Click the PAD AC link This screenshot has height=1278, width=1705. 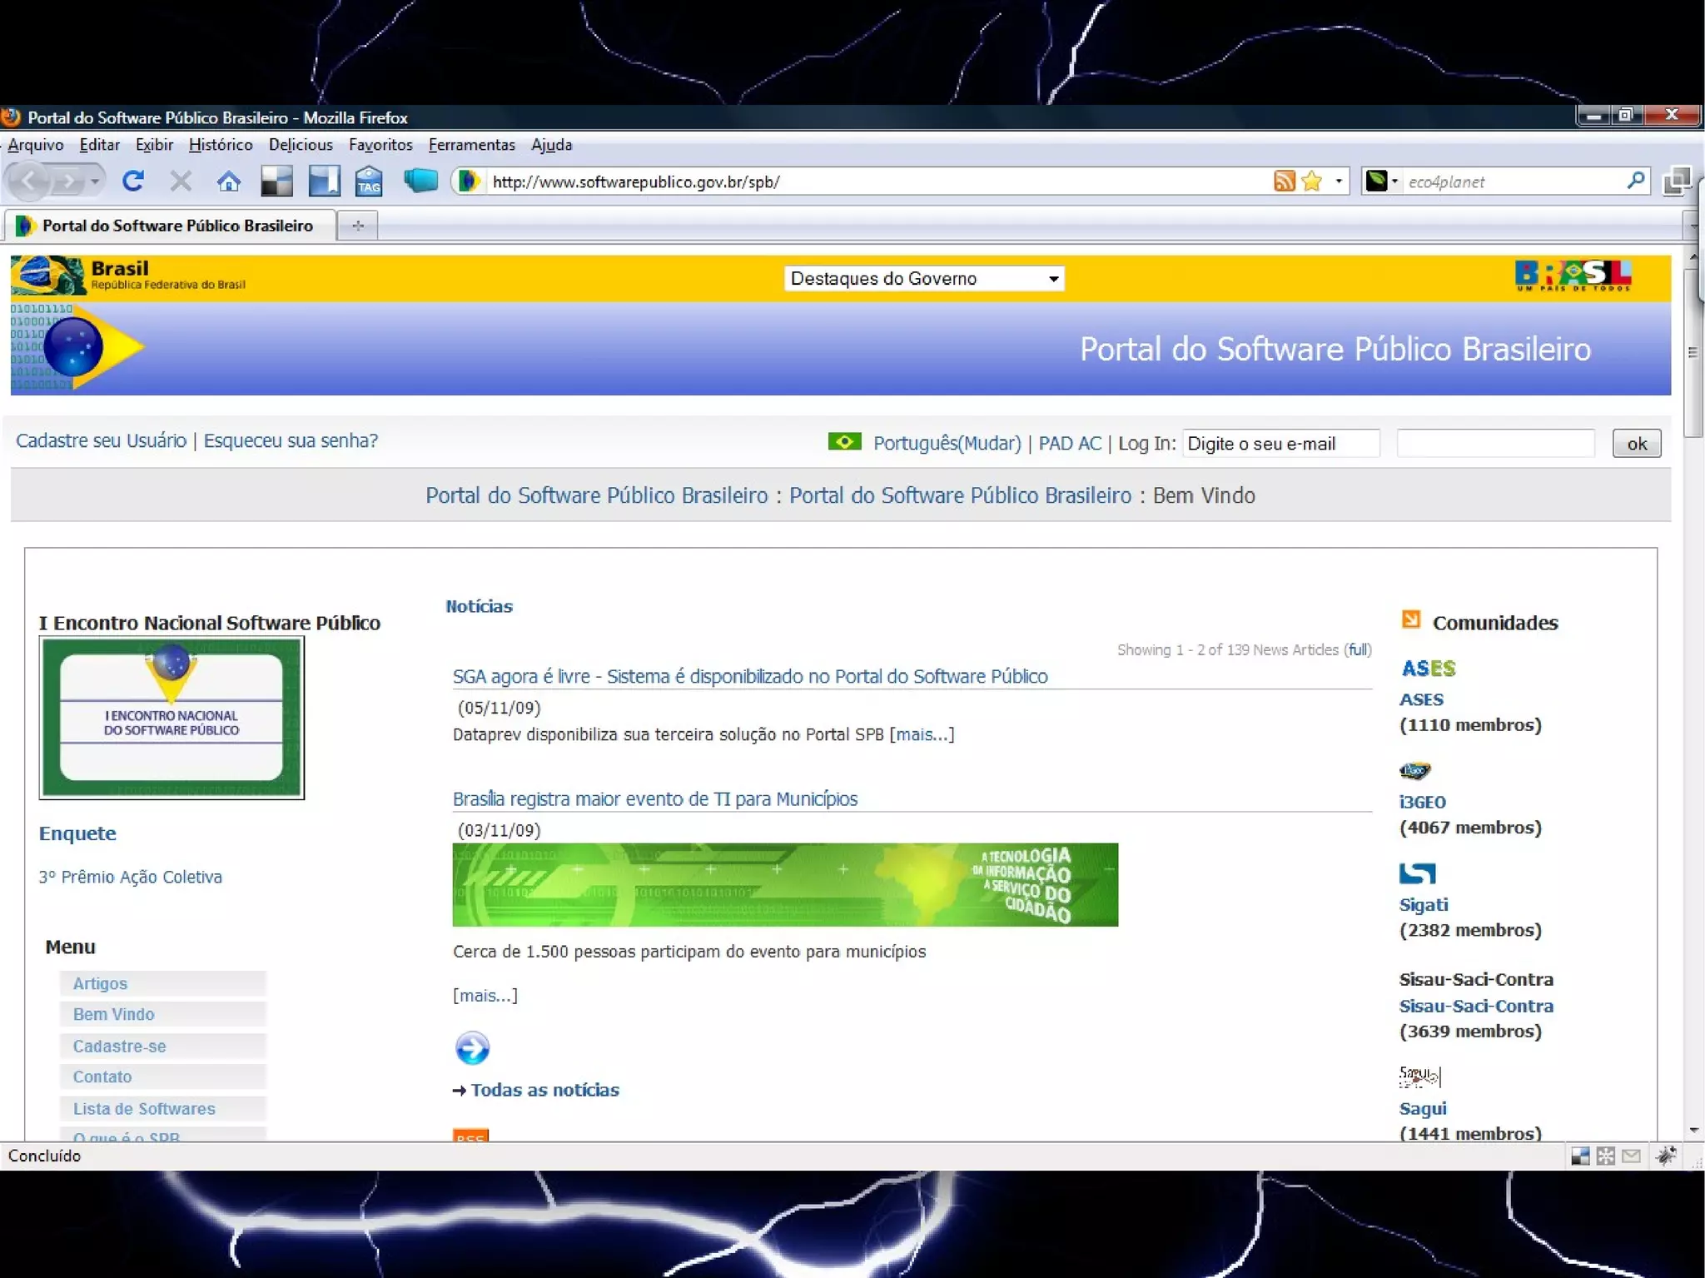point(1070,443)
